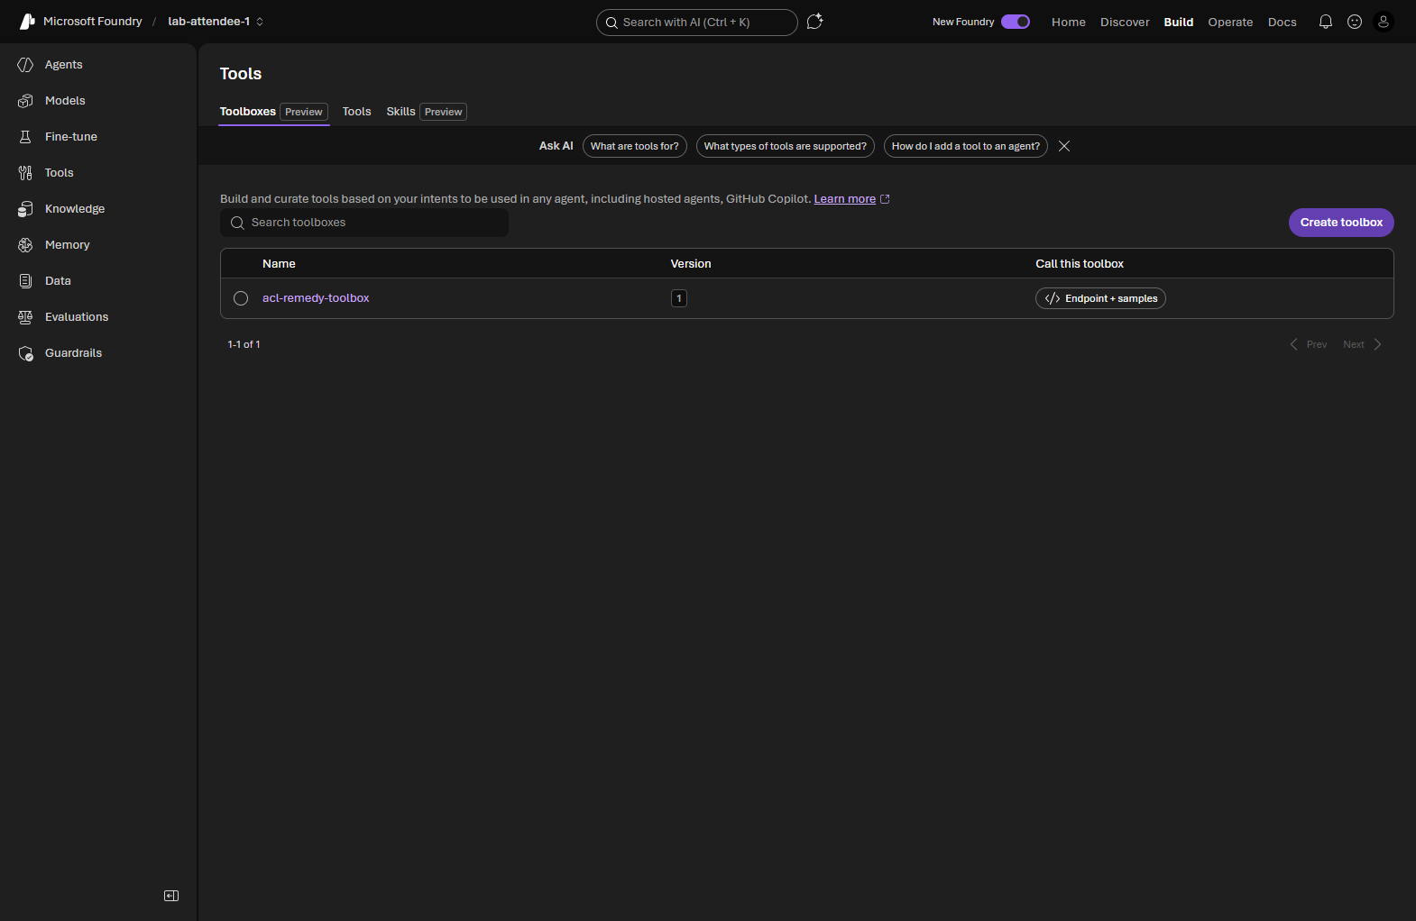This screenshot has width=1416, height=921.
Task: Go to Fine-tune in sidebar
Action: [70, 137]
